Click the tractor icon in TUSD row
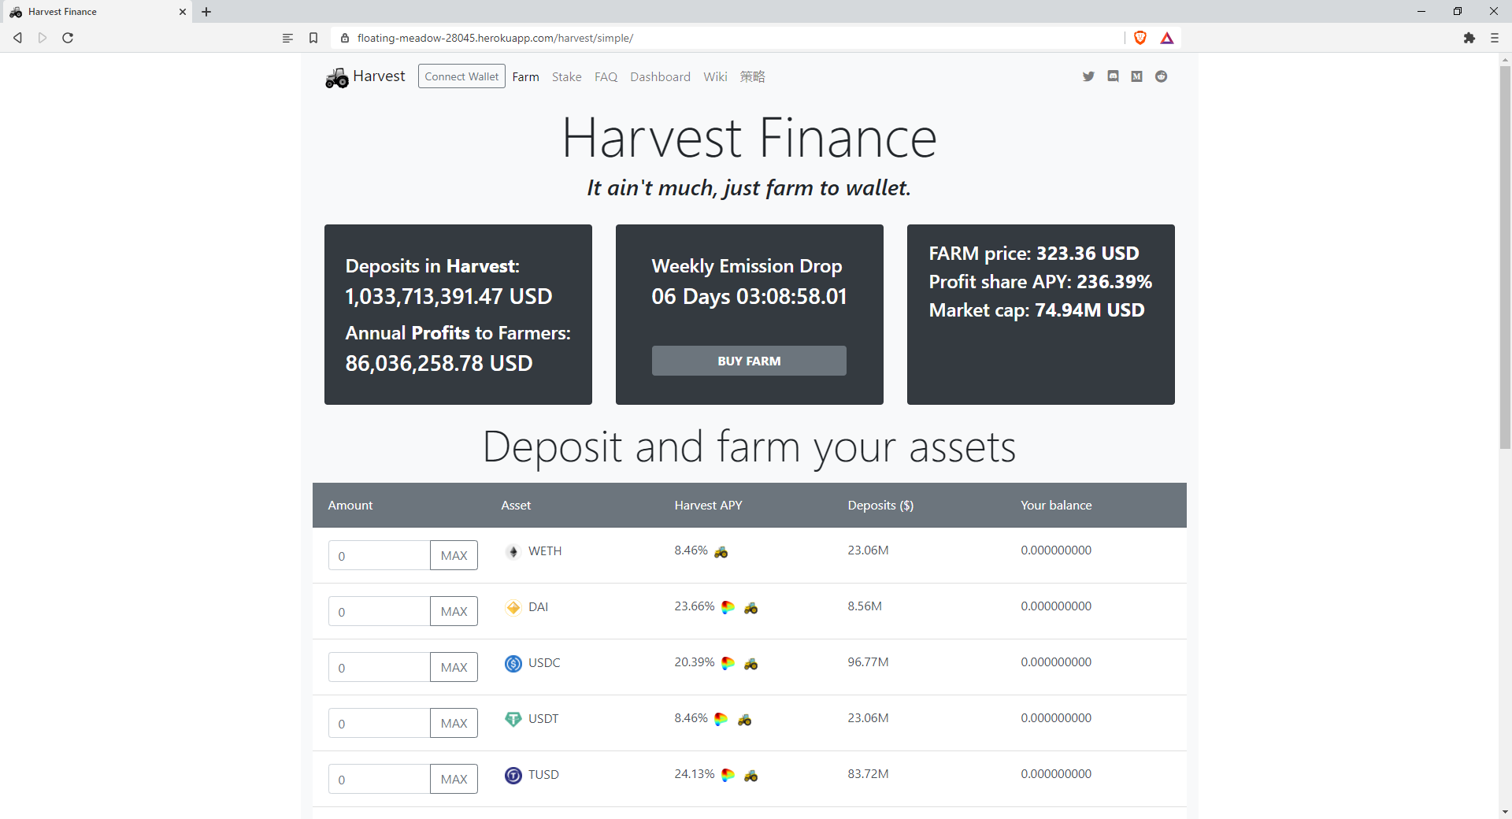 click(x=750, y=776)
